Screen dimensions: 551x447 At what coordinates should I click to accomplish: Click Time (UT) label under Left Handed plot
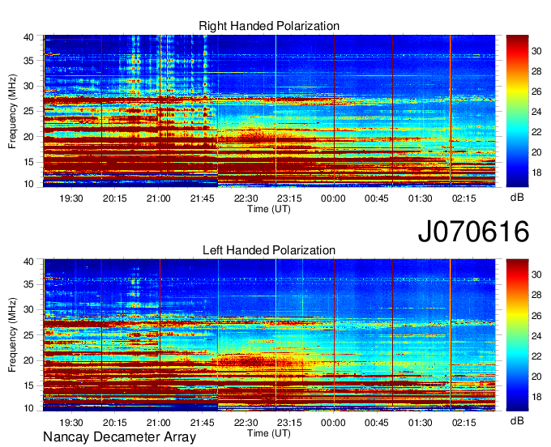[269, 433]
